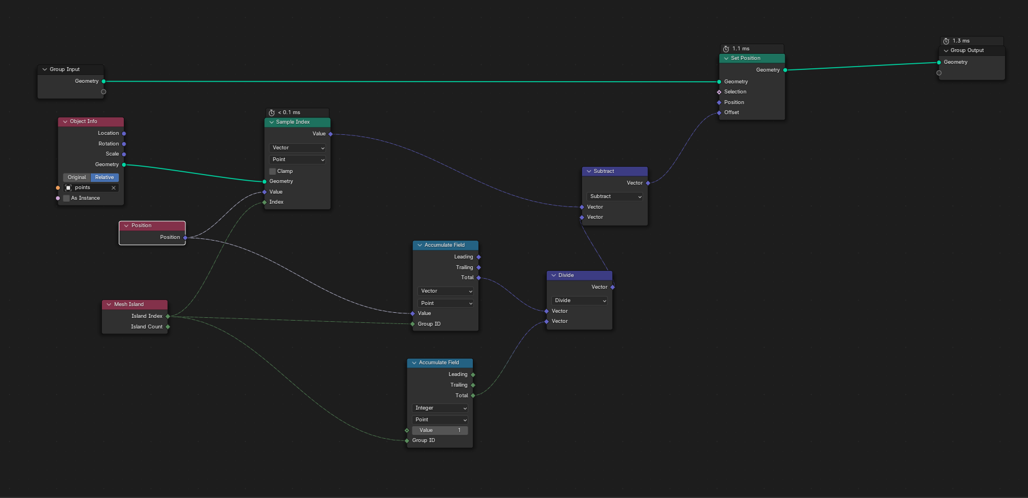
Task: Open the Vector data type dropdown in Sample Index
Action: click(297, 148)
